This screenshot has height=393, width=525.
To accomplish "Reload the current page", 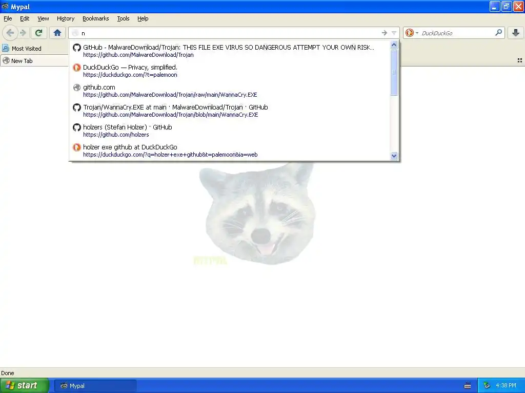I will [39, 33].
